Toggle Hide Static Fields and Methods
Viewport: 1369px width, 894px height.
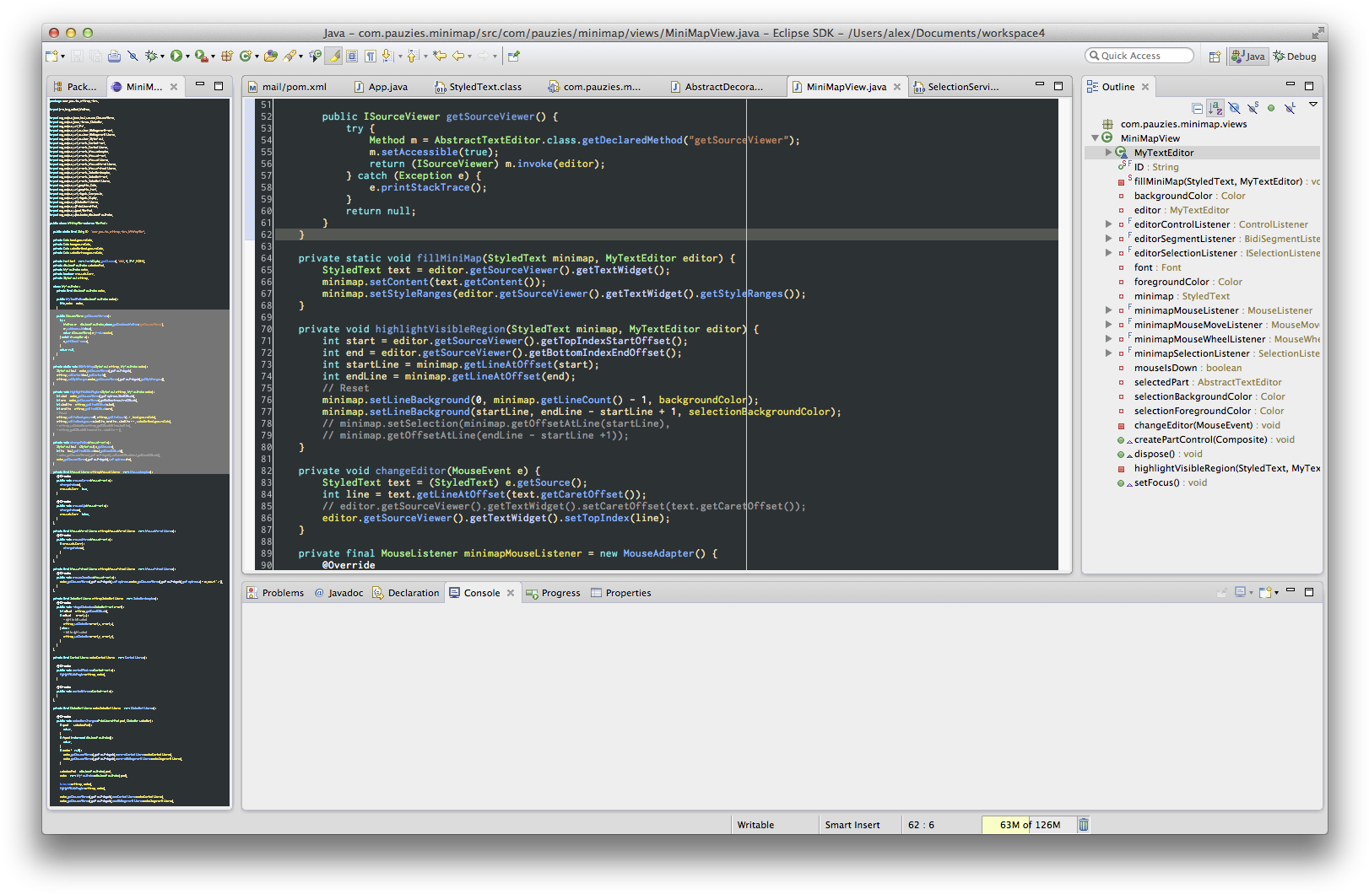[x=1253, y=108]
